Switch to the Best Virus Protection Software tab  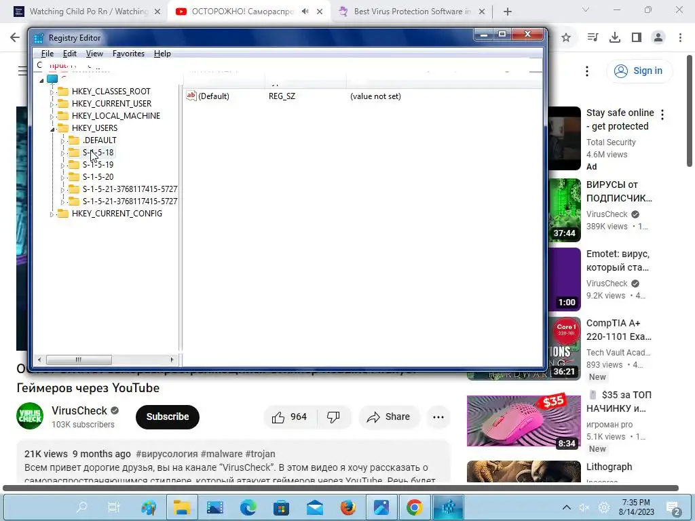(412, 12)
